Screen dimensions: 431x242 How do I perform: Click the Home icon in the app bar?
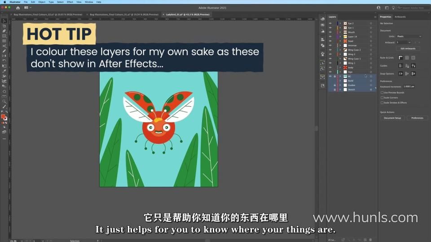click(18, 8)
